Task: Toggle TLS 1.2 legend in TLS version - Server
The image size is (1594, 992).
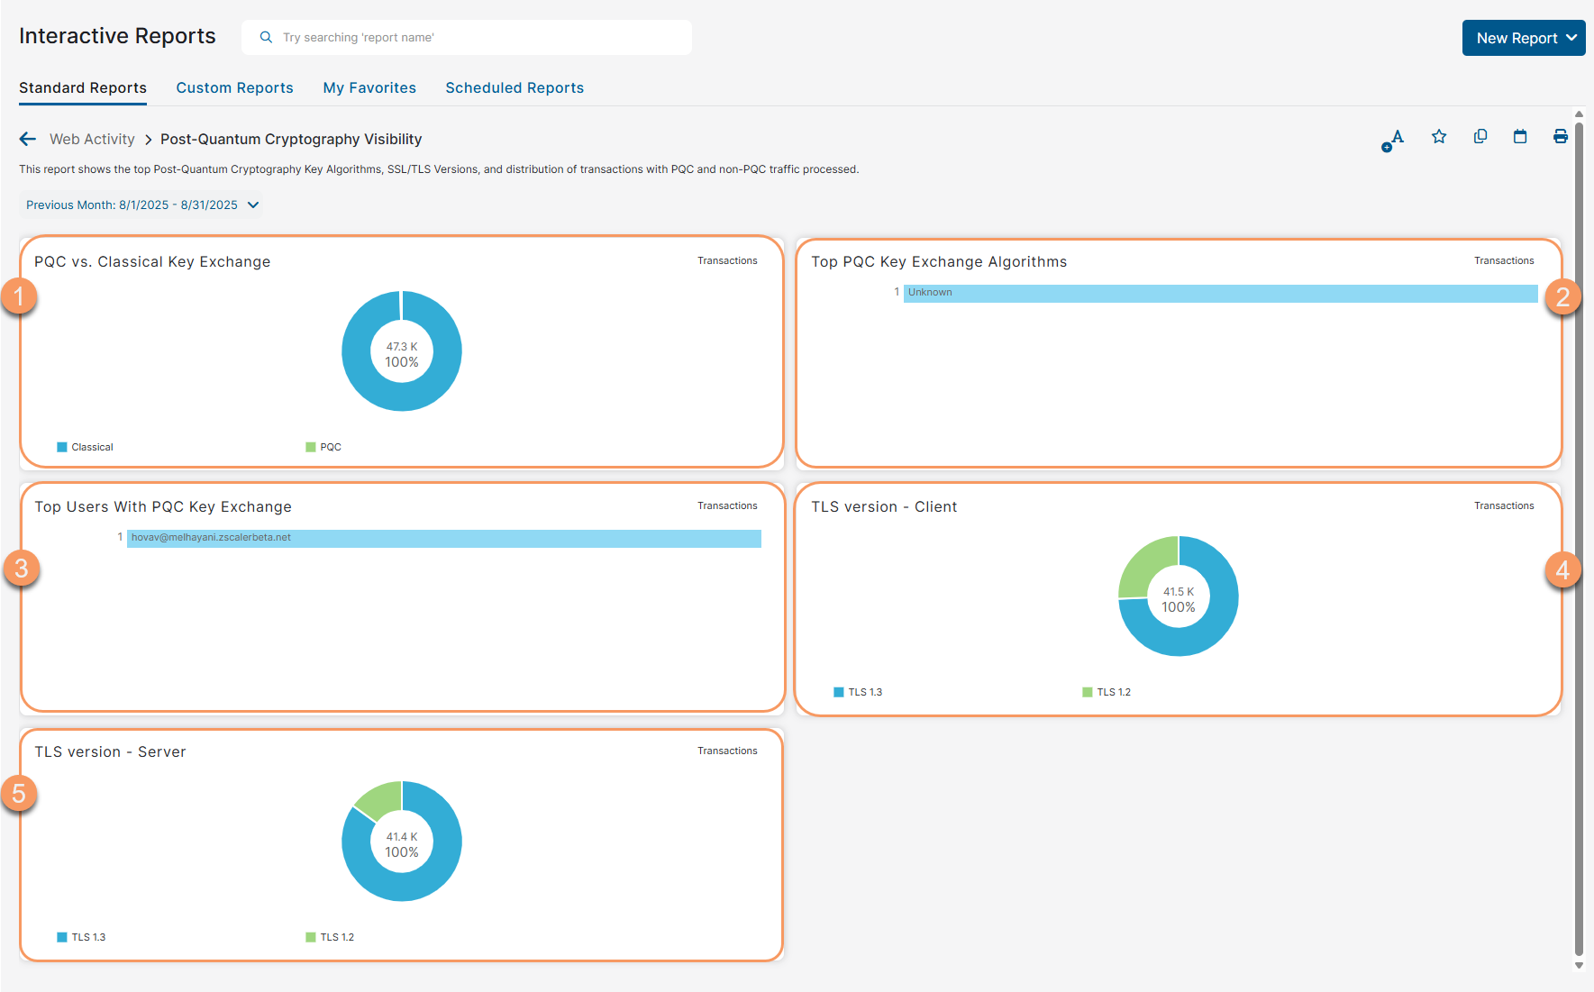Action: pyautogui.click(x=330, y=937)
